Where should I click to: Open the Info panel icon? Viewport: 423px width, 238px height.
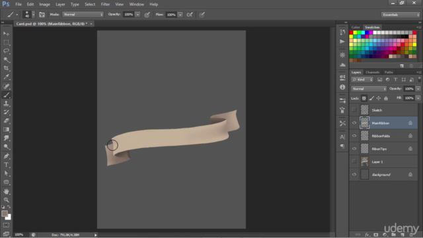[342, 87]
